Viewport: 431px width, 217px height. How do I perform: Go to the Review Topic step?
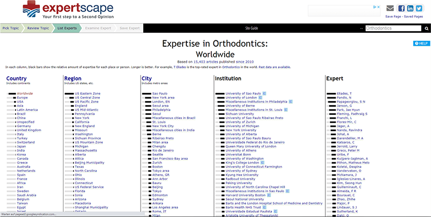38,27
